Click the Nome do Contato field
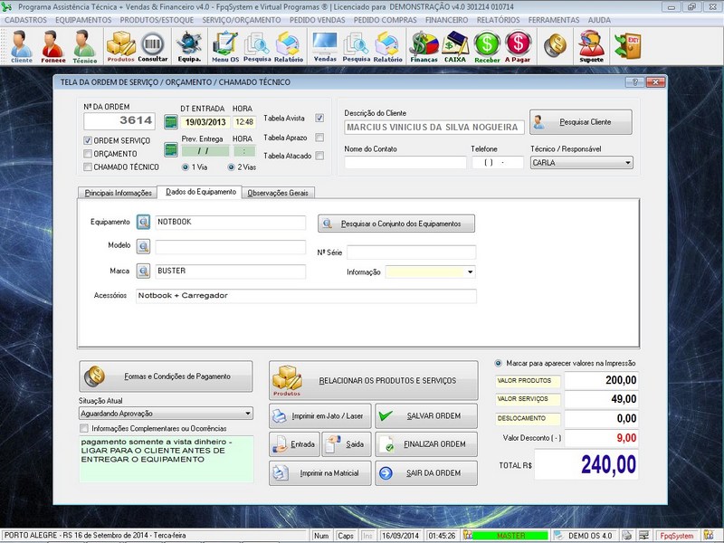Viewport: 724px width, 543px height. pos(405,163)
